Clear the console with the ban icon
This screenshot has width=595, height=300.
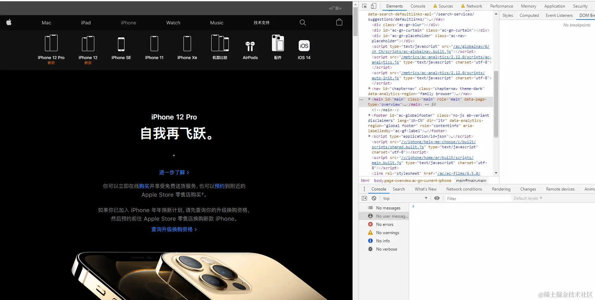pos(374,198)
